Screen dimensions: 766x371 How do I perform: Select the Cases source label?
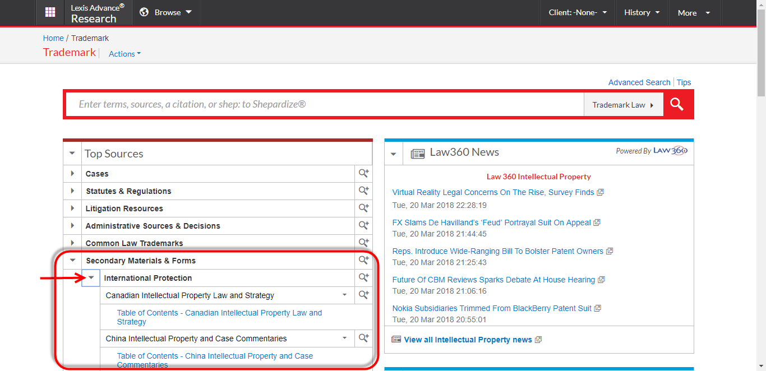tap(97, 174)
